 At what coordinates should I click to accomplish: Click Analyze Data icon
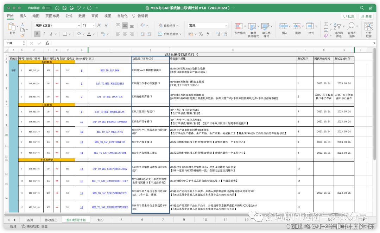(x=369, y=26)
